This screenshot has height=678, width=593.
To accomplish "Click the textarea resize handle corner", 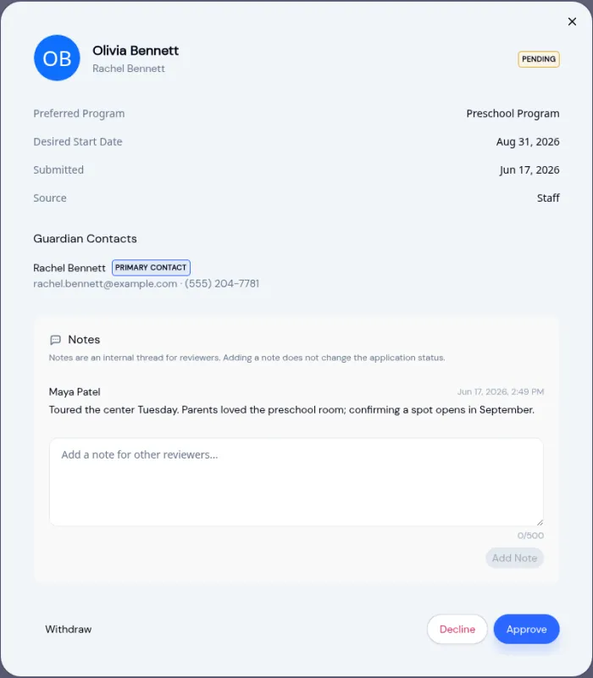I will coord(540,522).
